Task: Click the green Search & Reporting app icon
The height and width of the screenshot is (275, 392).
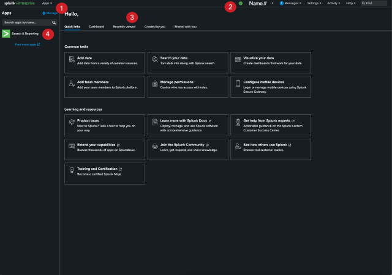Action: [x=6, y=34]
